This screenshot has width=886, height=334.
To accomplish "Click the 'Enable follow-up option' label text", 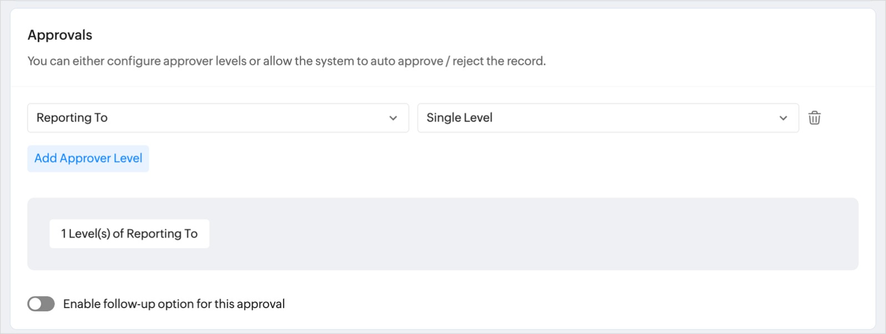I will click(x=174, y=304).
